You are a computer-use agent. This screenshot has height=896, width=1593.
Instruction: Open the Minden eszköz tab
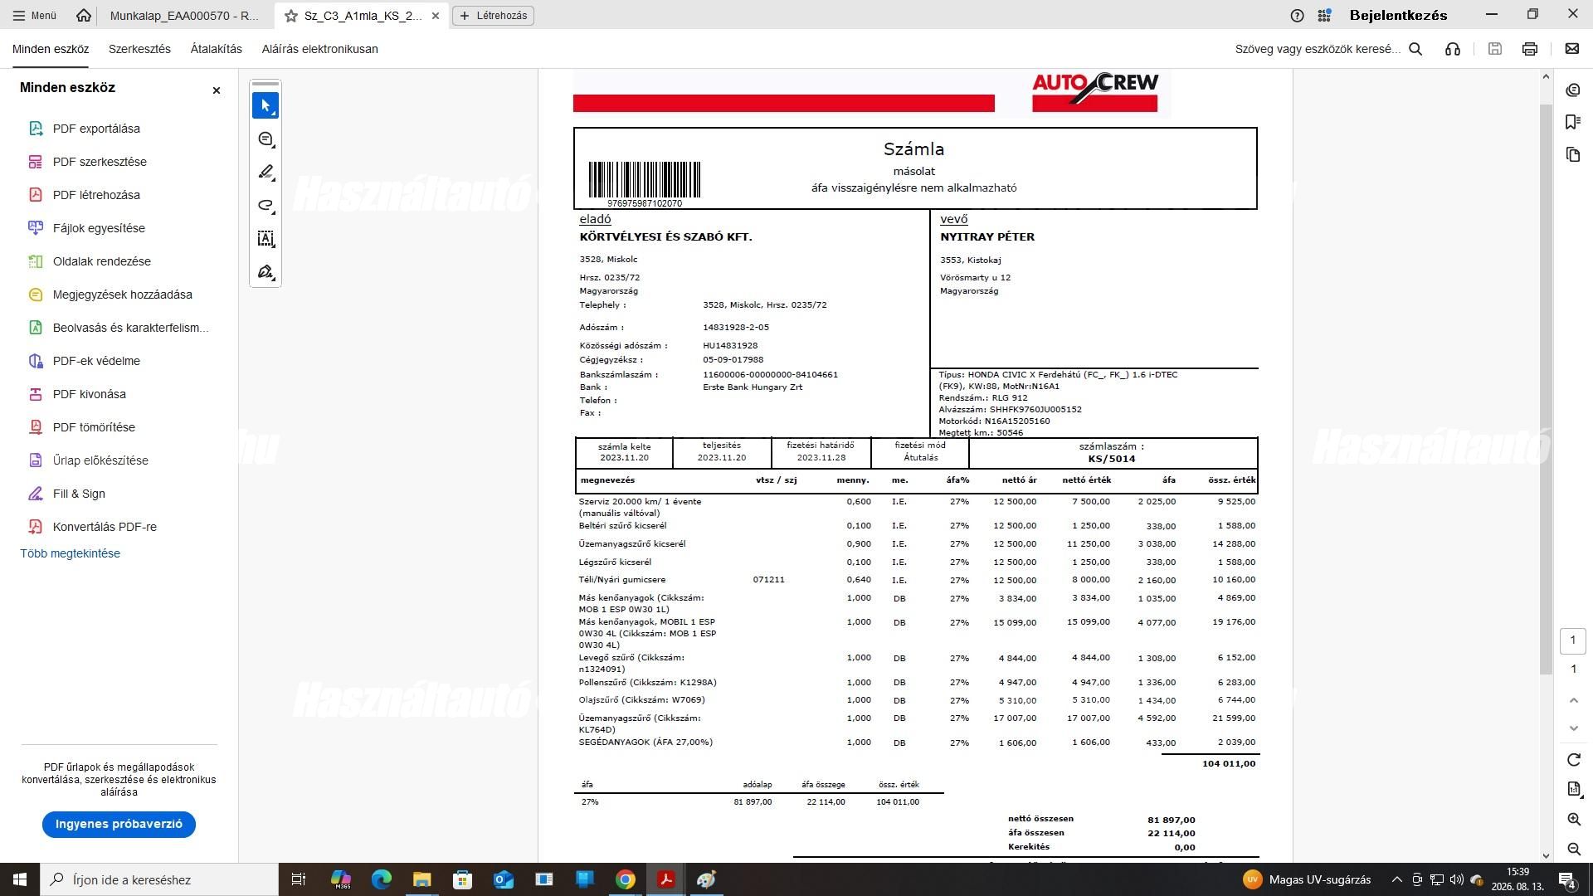point(51,49)
